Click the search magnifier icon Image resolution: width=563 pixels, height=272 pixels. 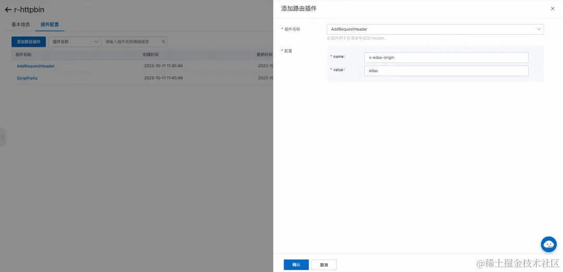(163, 42)
